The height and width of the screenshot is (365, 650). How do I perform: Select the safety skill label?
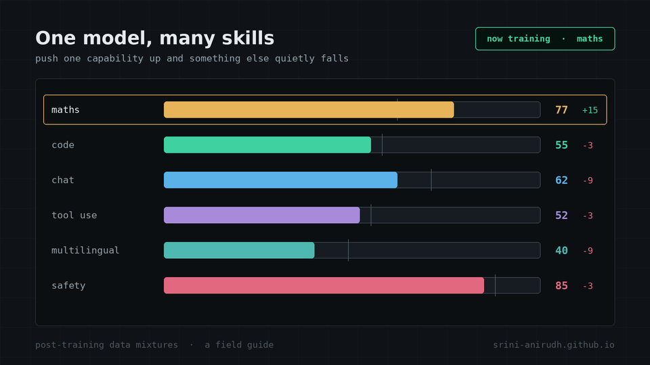point(68,285)
